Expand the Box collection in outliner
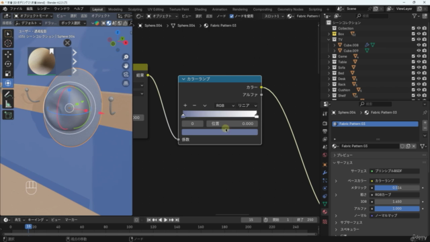430x242 pixels. click(329, 34)
